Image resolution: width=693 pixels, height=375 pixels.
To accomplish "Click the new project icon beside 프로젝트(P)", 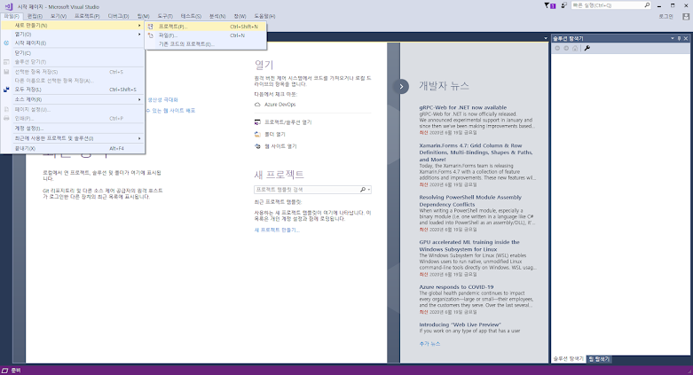I will (151, 27).
